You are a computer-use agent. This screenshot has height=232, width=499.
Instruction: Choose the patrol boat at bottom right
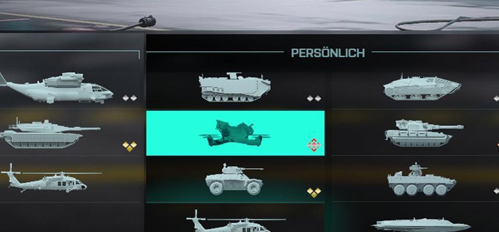pos(421,225)
